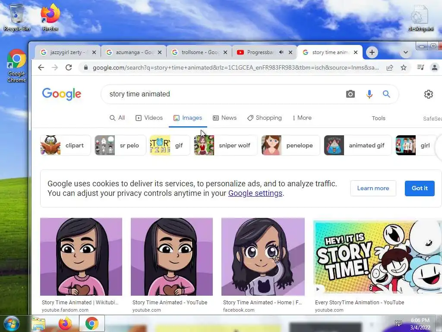
Task: Filter by the penelope suggestion chip
Action: click(290, 145)
